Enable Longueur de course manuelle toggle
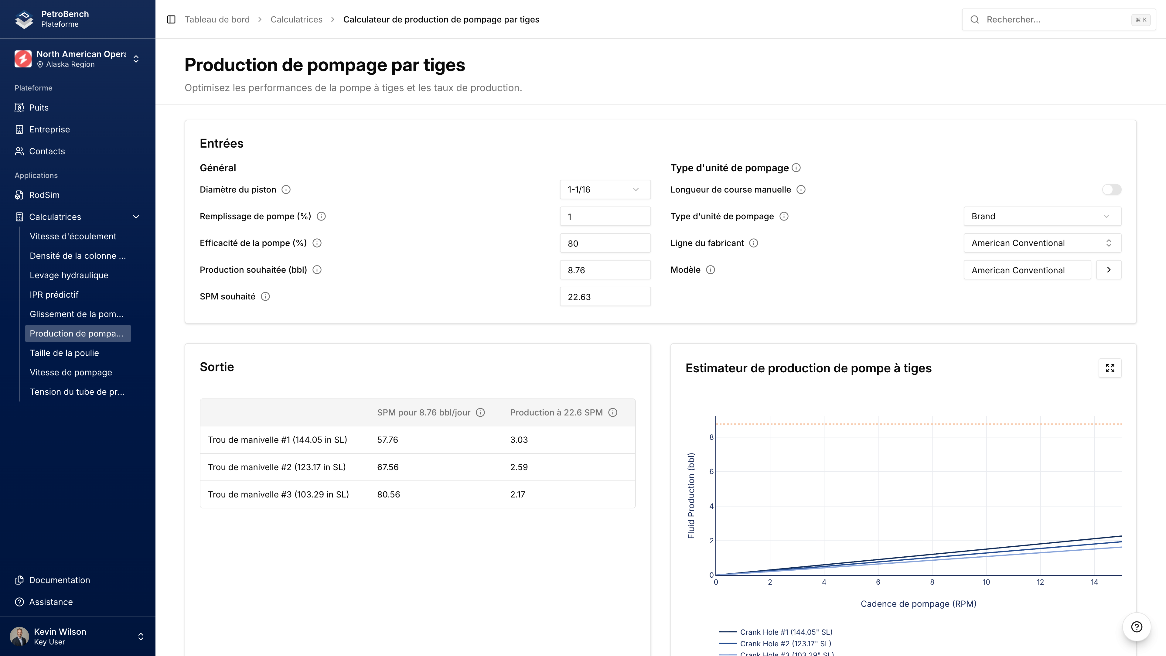The width and height of the screenshot is (1166, 656). click(x=1112, y=190)
